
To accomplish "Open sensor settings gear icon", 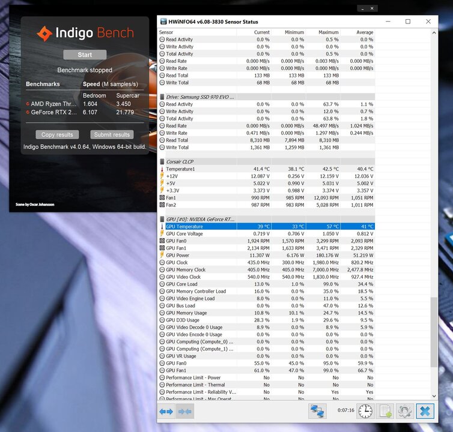I will click(x=404, y=411).
